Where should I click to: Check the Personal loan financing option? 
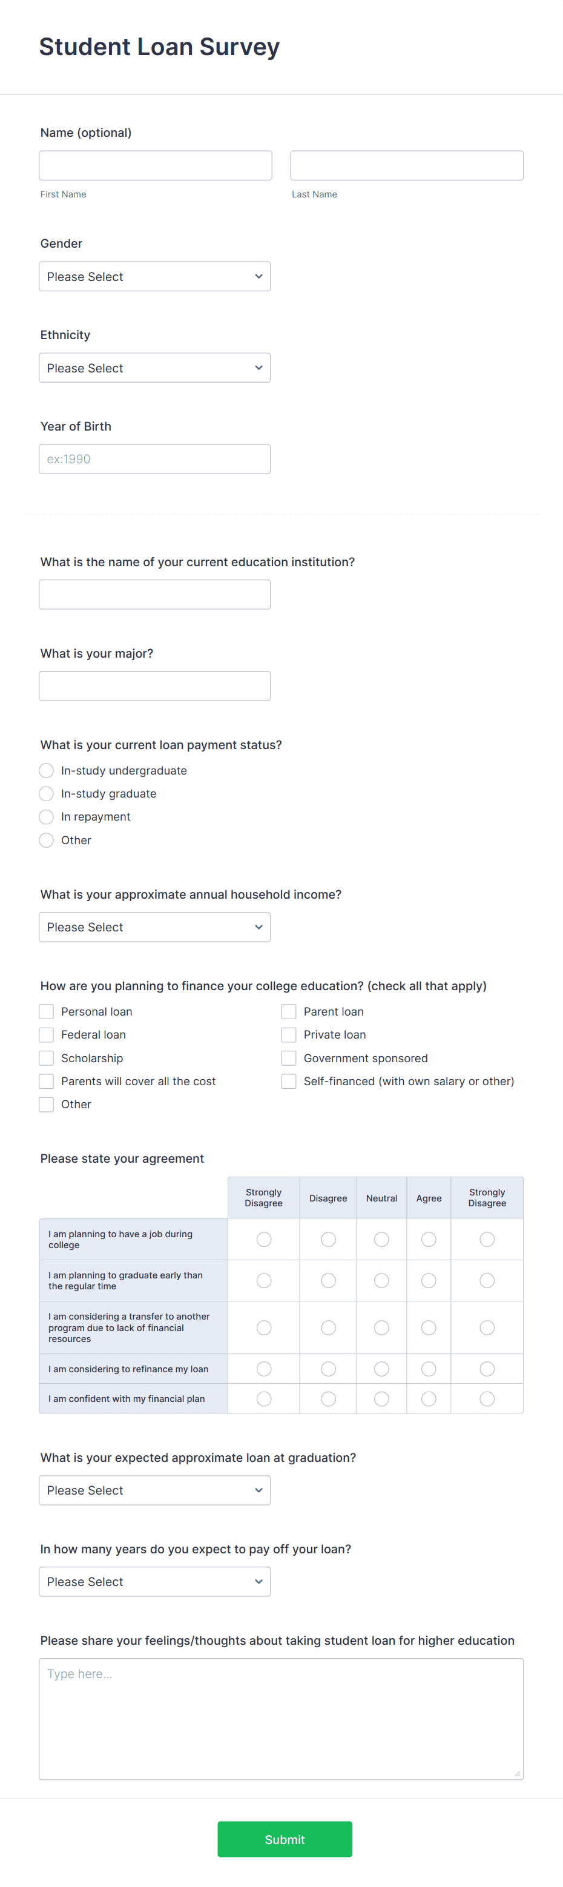46,1011
